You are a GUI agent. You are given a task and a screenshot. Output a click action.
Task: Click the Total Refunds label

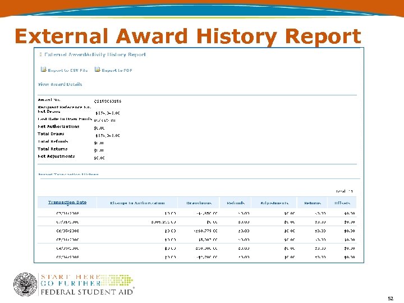pyautogui.click(x=53, y=141)
